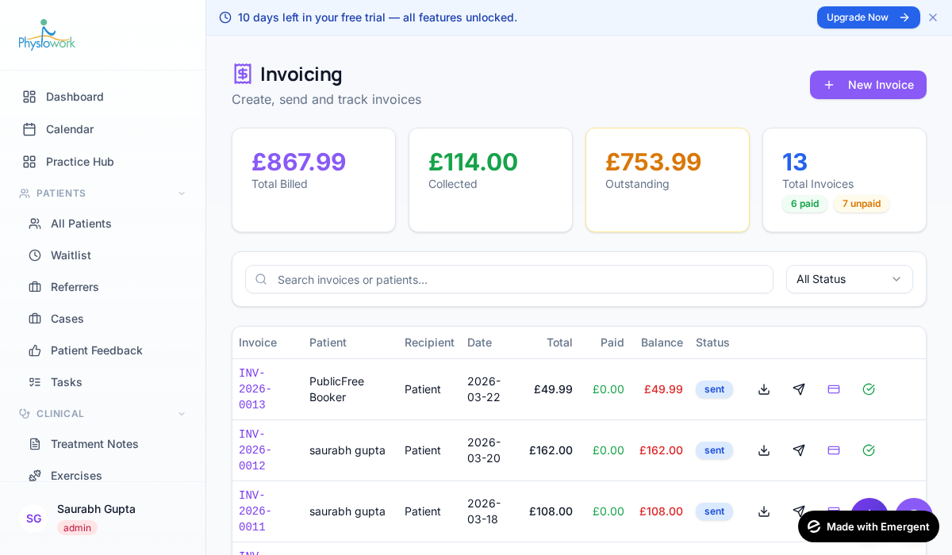
Task: Click the 7 unpaid badge
Action: [862, 204]
